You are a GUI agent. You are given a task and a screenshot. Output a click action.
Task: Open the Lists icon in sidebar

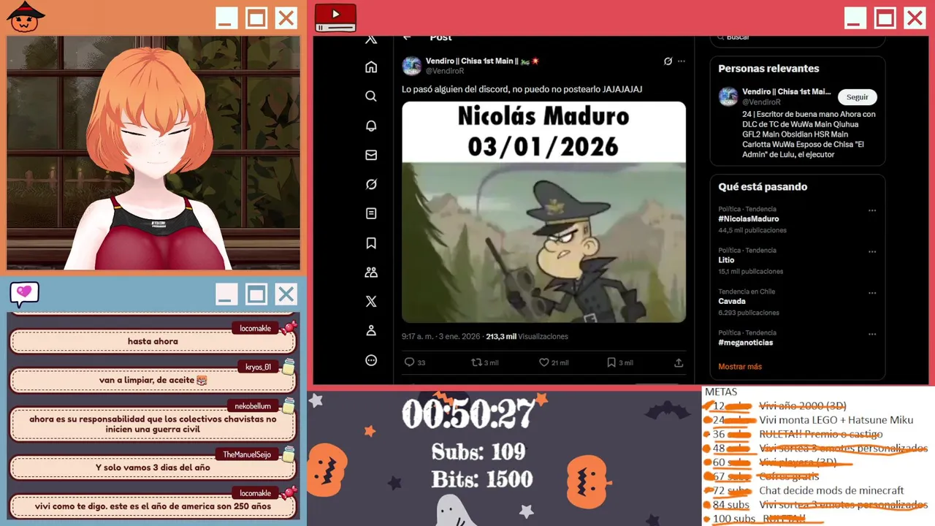click(371, 213)
